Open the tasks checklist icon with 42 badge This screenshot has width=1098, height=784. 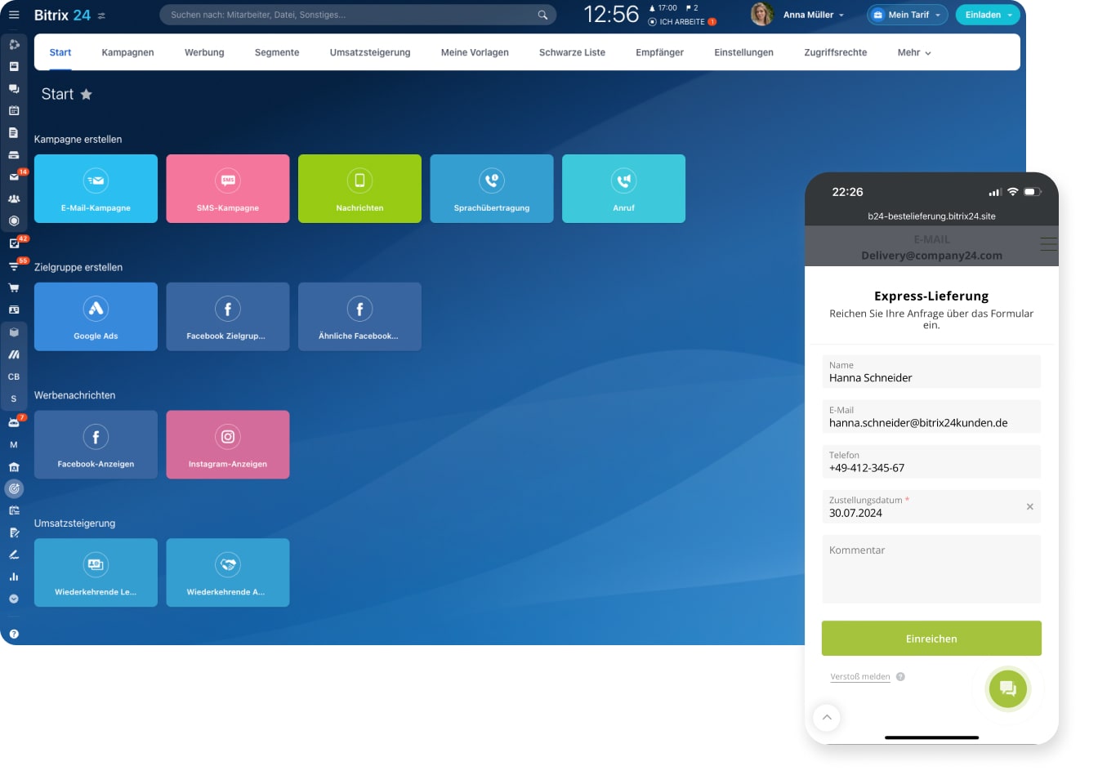[14, 243]
